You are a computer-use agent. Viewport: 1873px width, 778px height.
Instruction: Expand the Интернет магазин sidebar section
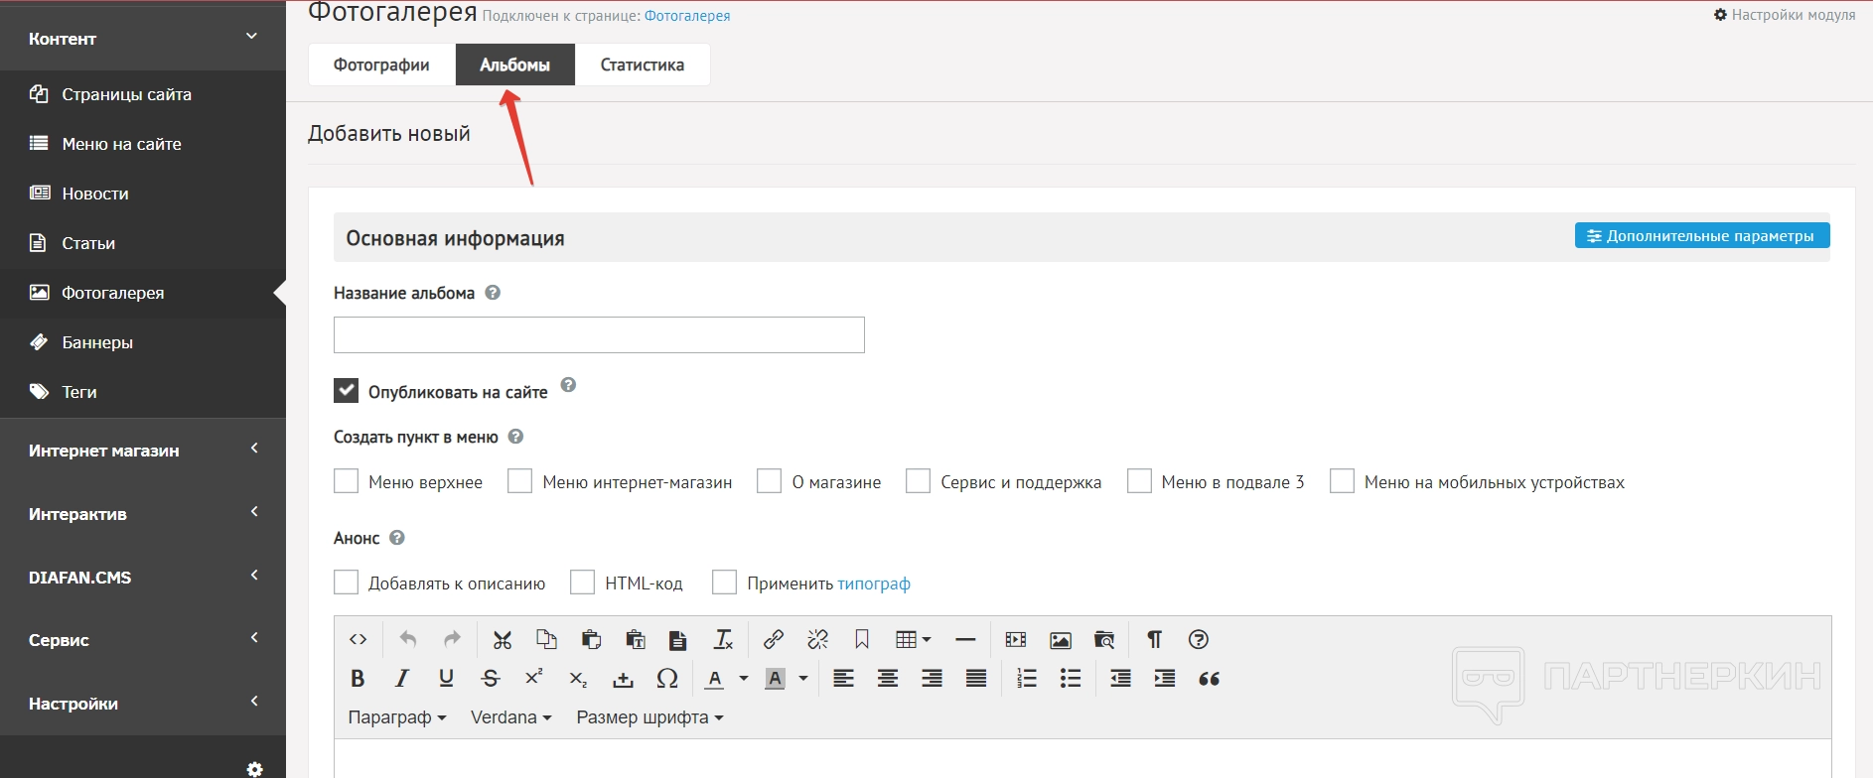coord(143,451)
